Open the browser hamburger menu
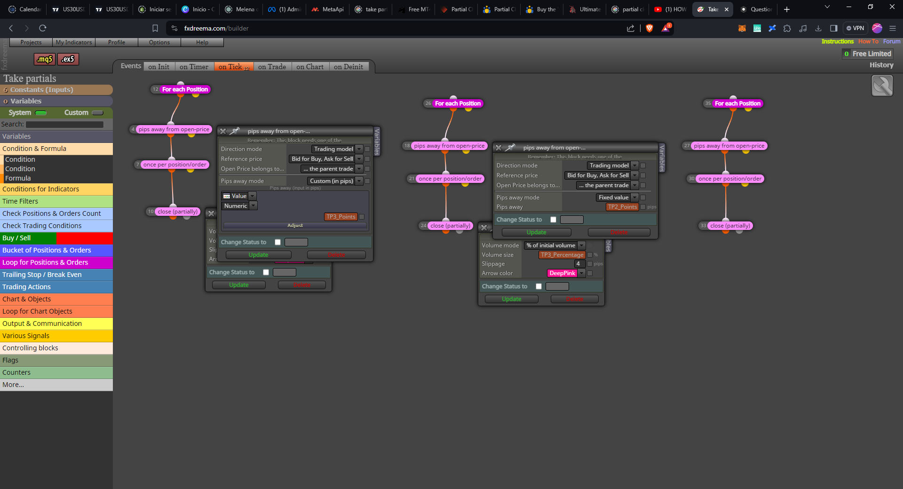 pyautogui.click(x=893, y=28)
